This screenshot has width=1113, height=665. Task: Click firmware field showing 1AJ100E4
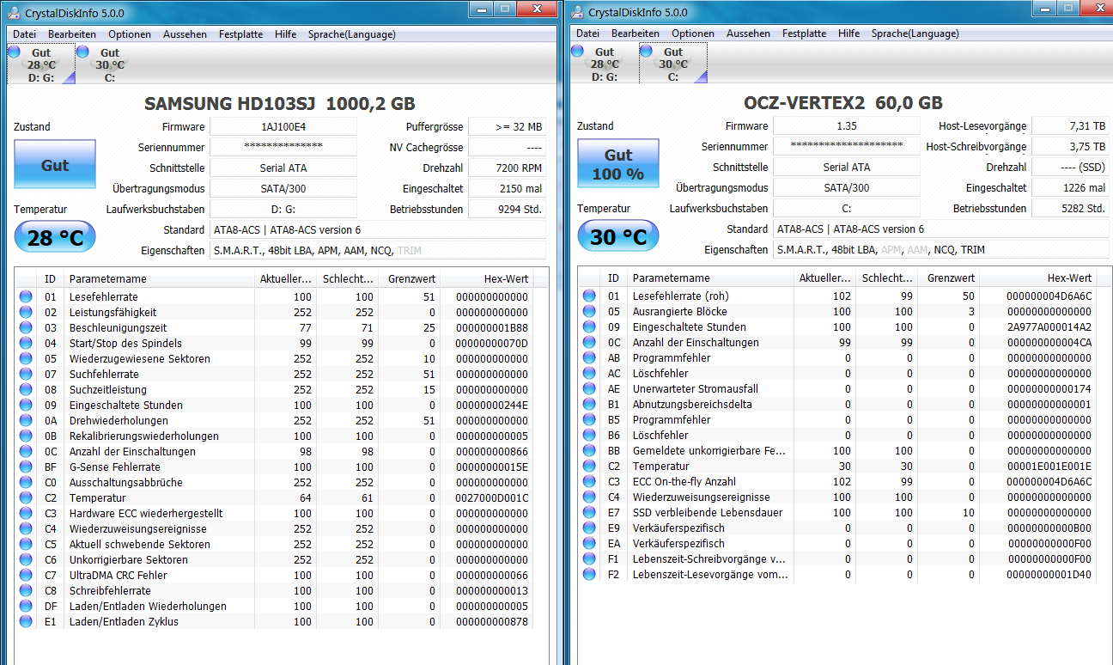(x=283, y=127)
